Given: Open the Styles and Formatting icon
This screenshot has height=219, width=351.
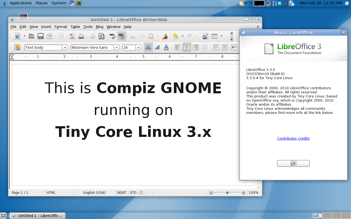Looking at the screenshot, I should [x=17, y=47].
